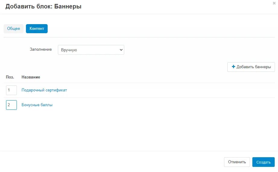Select the Контент tab

coord(37,29)
